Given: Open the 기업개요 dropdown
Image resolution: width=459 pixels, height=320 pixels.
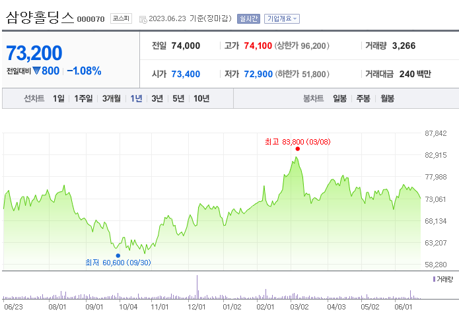Looking at the screenshot, I should pyautogui.click(x=281, y=18).
